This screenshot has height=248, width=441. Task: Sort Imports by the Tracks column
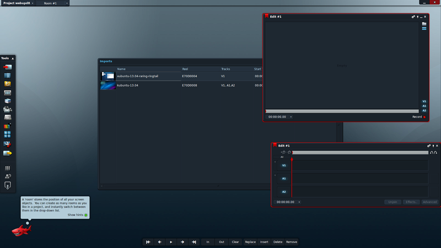click(x=236, y=69)
